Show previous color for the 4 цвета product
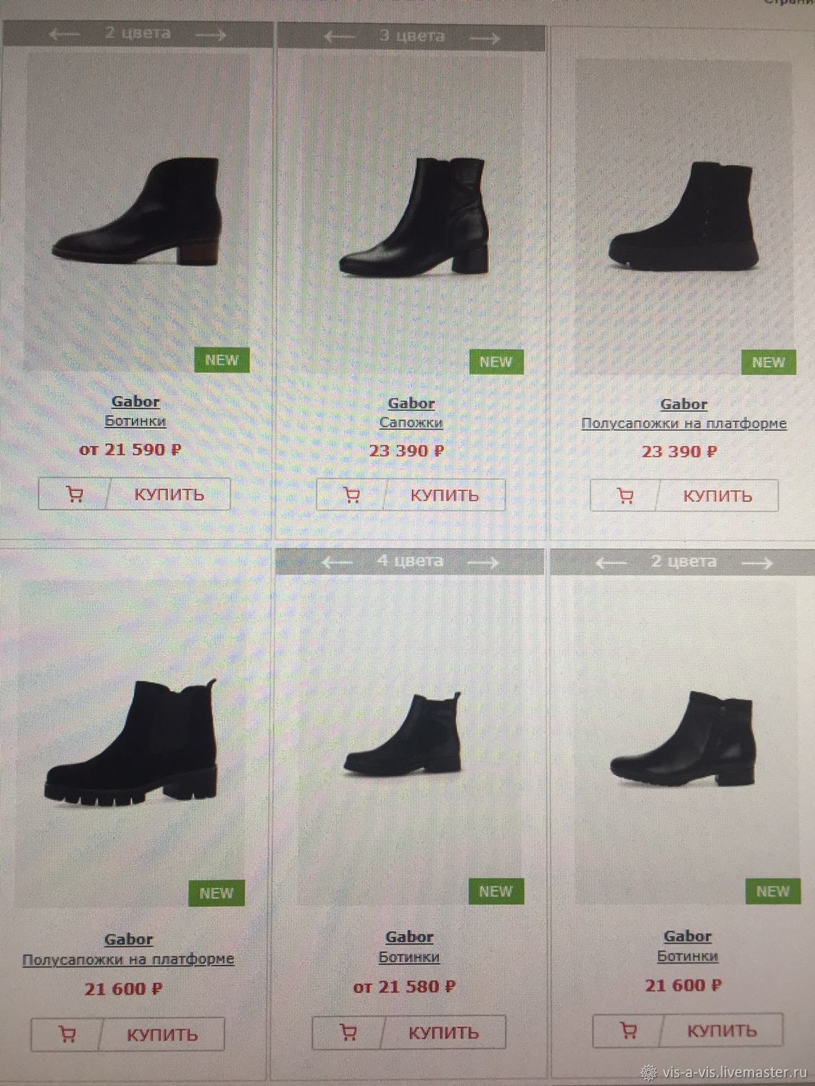815x1086 pixels. click(x=338, y=562)
